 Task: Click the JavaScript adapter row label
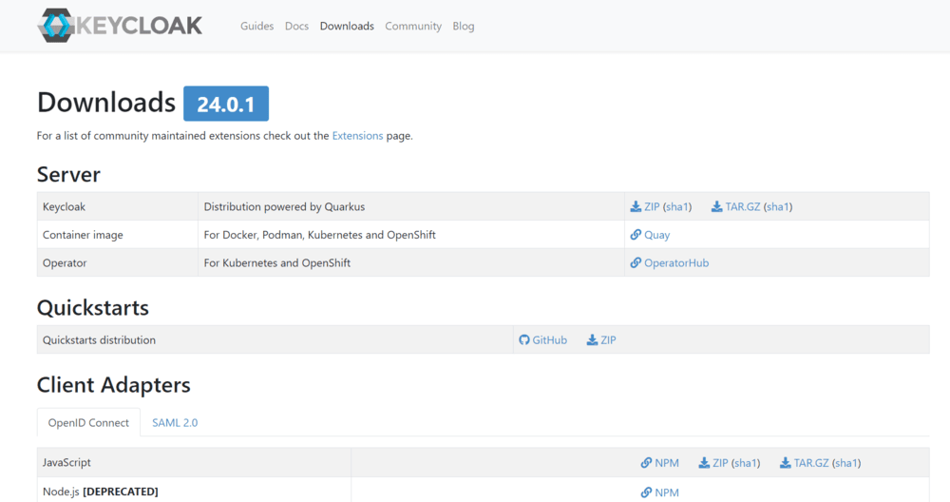[66, 463]
